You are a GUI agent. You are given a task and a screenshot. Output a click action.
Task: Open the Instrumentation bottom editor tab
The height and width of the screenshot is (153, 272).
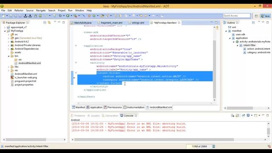[134, 108]
